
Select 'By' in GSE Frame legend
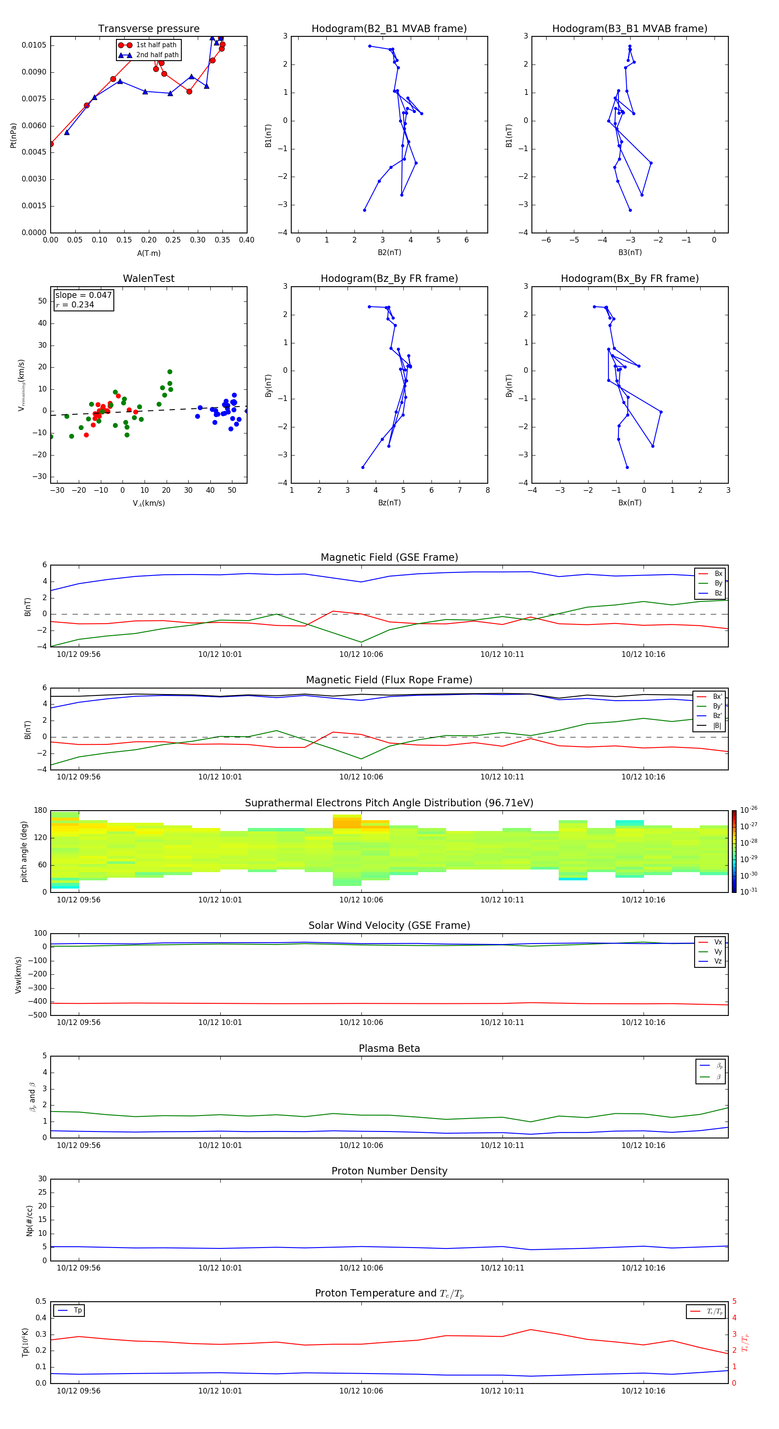(710, 583)
